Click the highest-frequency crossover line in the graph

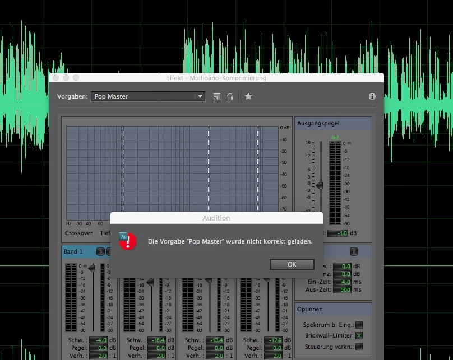tap(258, 169)
